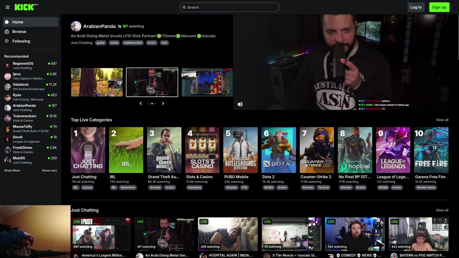Click the Gambling tag under Slots & Casino
459x258 pixels.
(x=195, y=187)
